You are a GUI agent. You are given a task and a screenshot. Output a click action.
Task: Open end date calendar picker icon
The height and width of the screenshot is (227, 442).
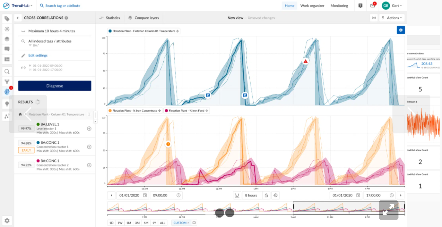[x=358, y=195]
